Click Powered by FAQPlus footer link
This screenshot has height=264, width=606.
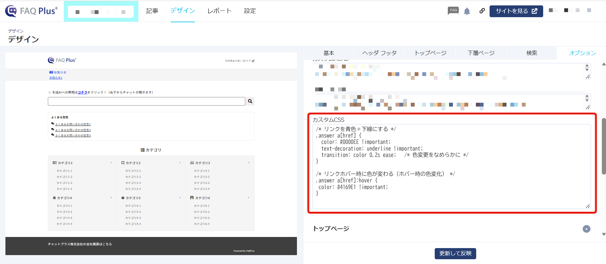pos(244,251)
